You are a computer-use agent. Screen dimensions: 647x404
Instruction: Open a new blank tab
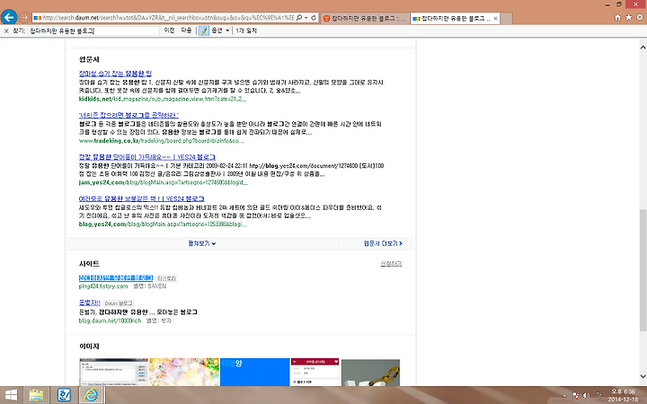[x=507, y=18]
